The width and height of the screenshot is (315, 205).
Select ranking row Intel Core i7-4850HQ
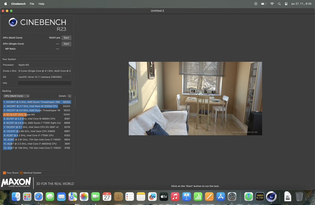coord(37,144)
